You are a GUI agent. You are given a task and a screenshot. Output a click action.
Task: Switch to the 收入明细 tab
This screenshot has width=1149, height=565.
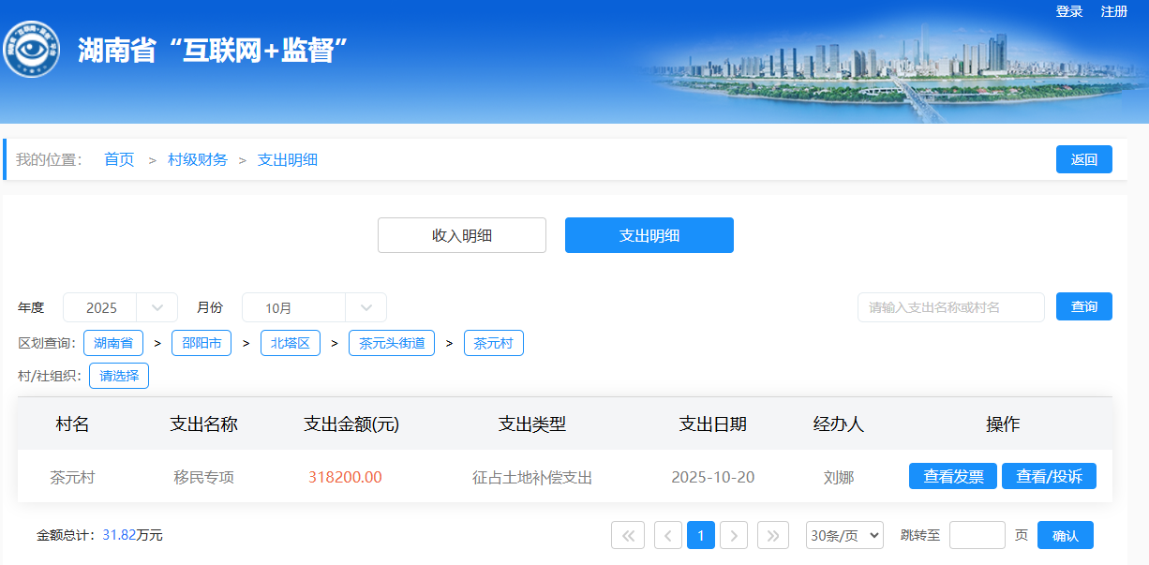pyautogui.click(x=462, y=235)
